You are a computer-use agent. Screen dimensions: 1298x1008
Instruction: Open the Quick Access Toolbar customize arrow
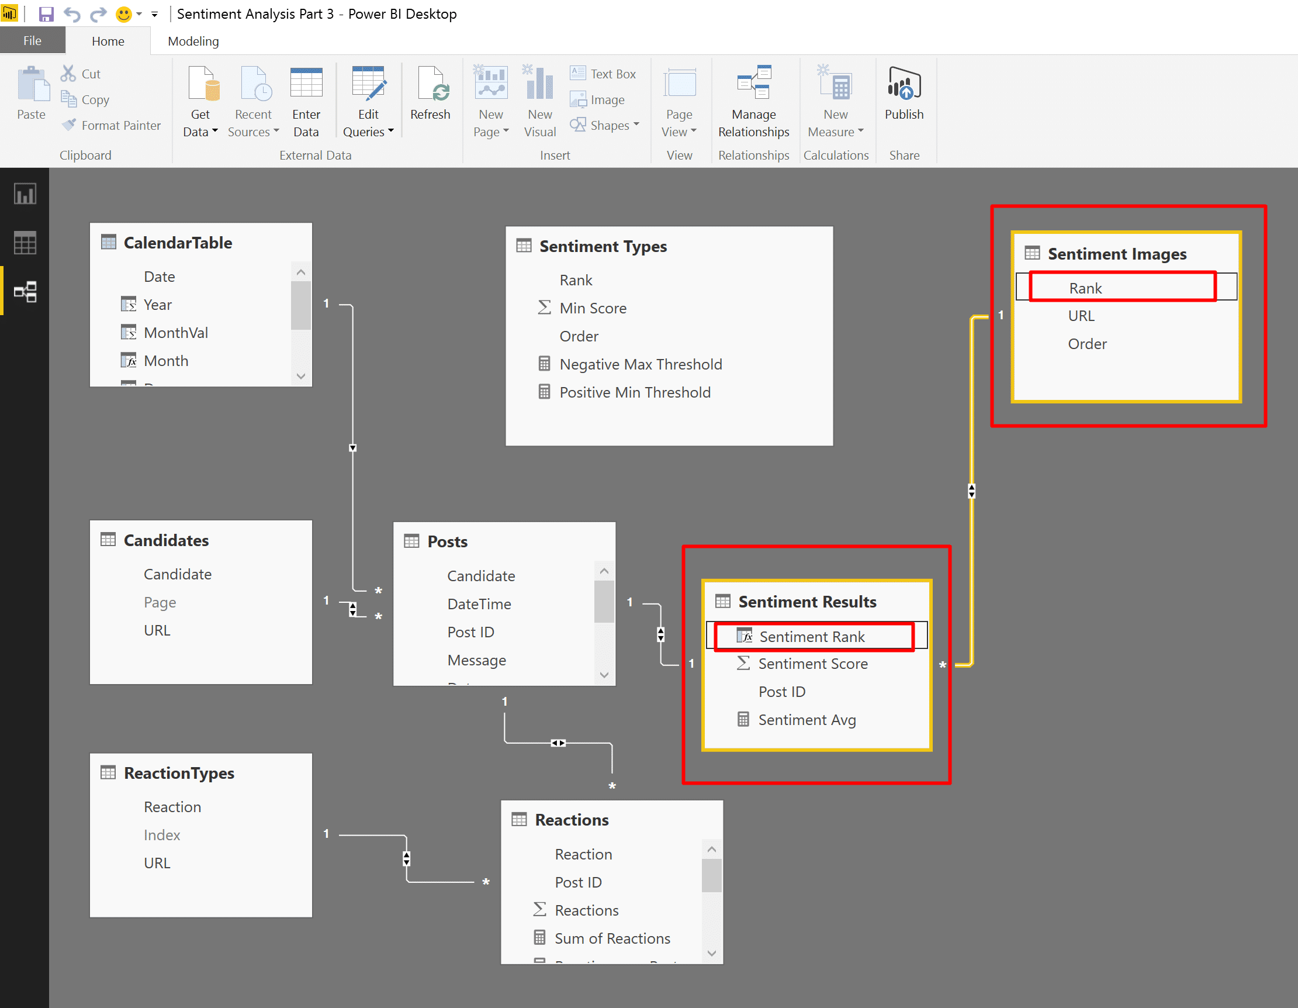point(154,14)
